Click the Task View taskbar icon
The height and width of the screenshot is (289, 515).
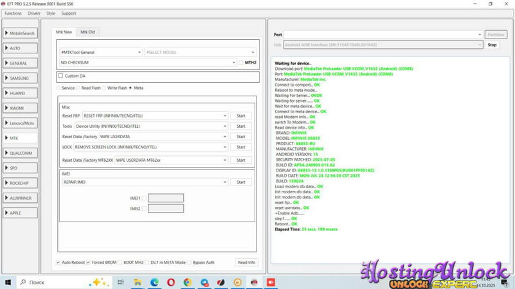click(120, 282)
